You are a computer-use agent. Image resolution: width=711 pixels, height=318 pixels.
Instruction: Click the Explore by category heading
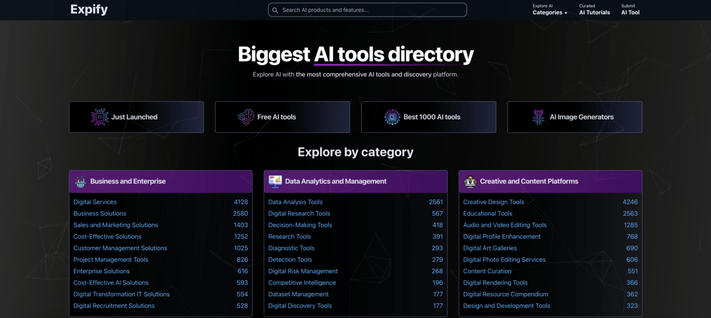click(x=355, y=152)
